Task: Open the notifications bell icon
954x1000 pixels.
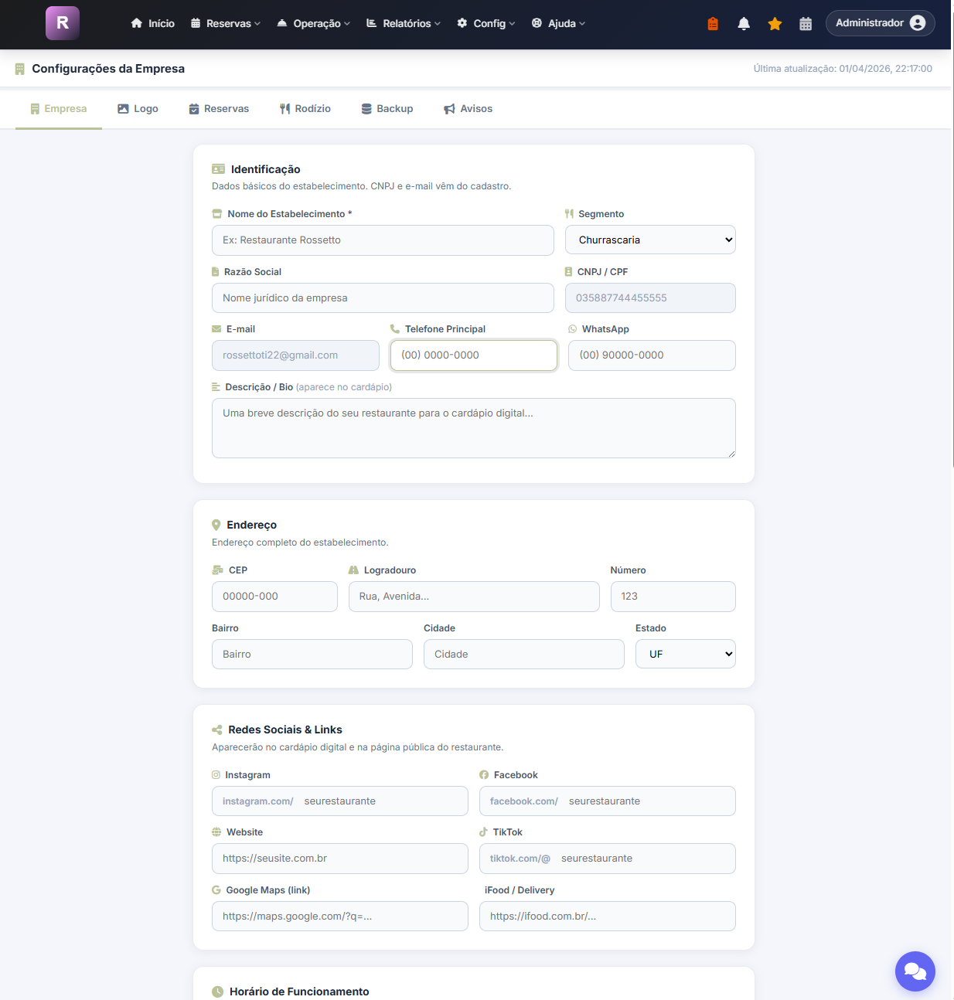Action: click(x=743, y=23)
